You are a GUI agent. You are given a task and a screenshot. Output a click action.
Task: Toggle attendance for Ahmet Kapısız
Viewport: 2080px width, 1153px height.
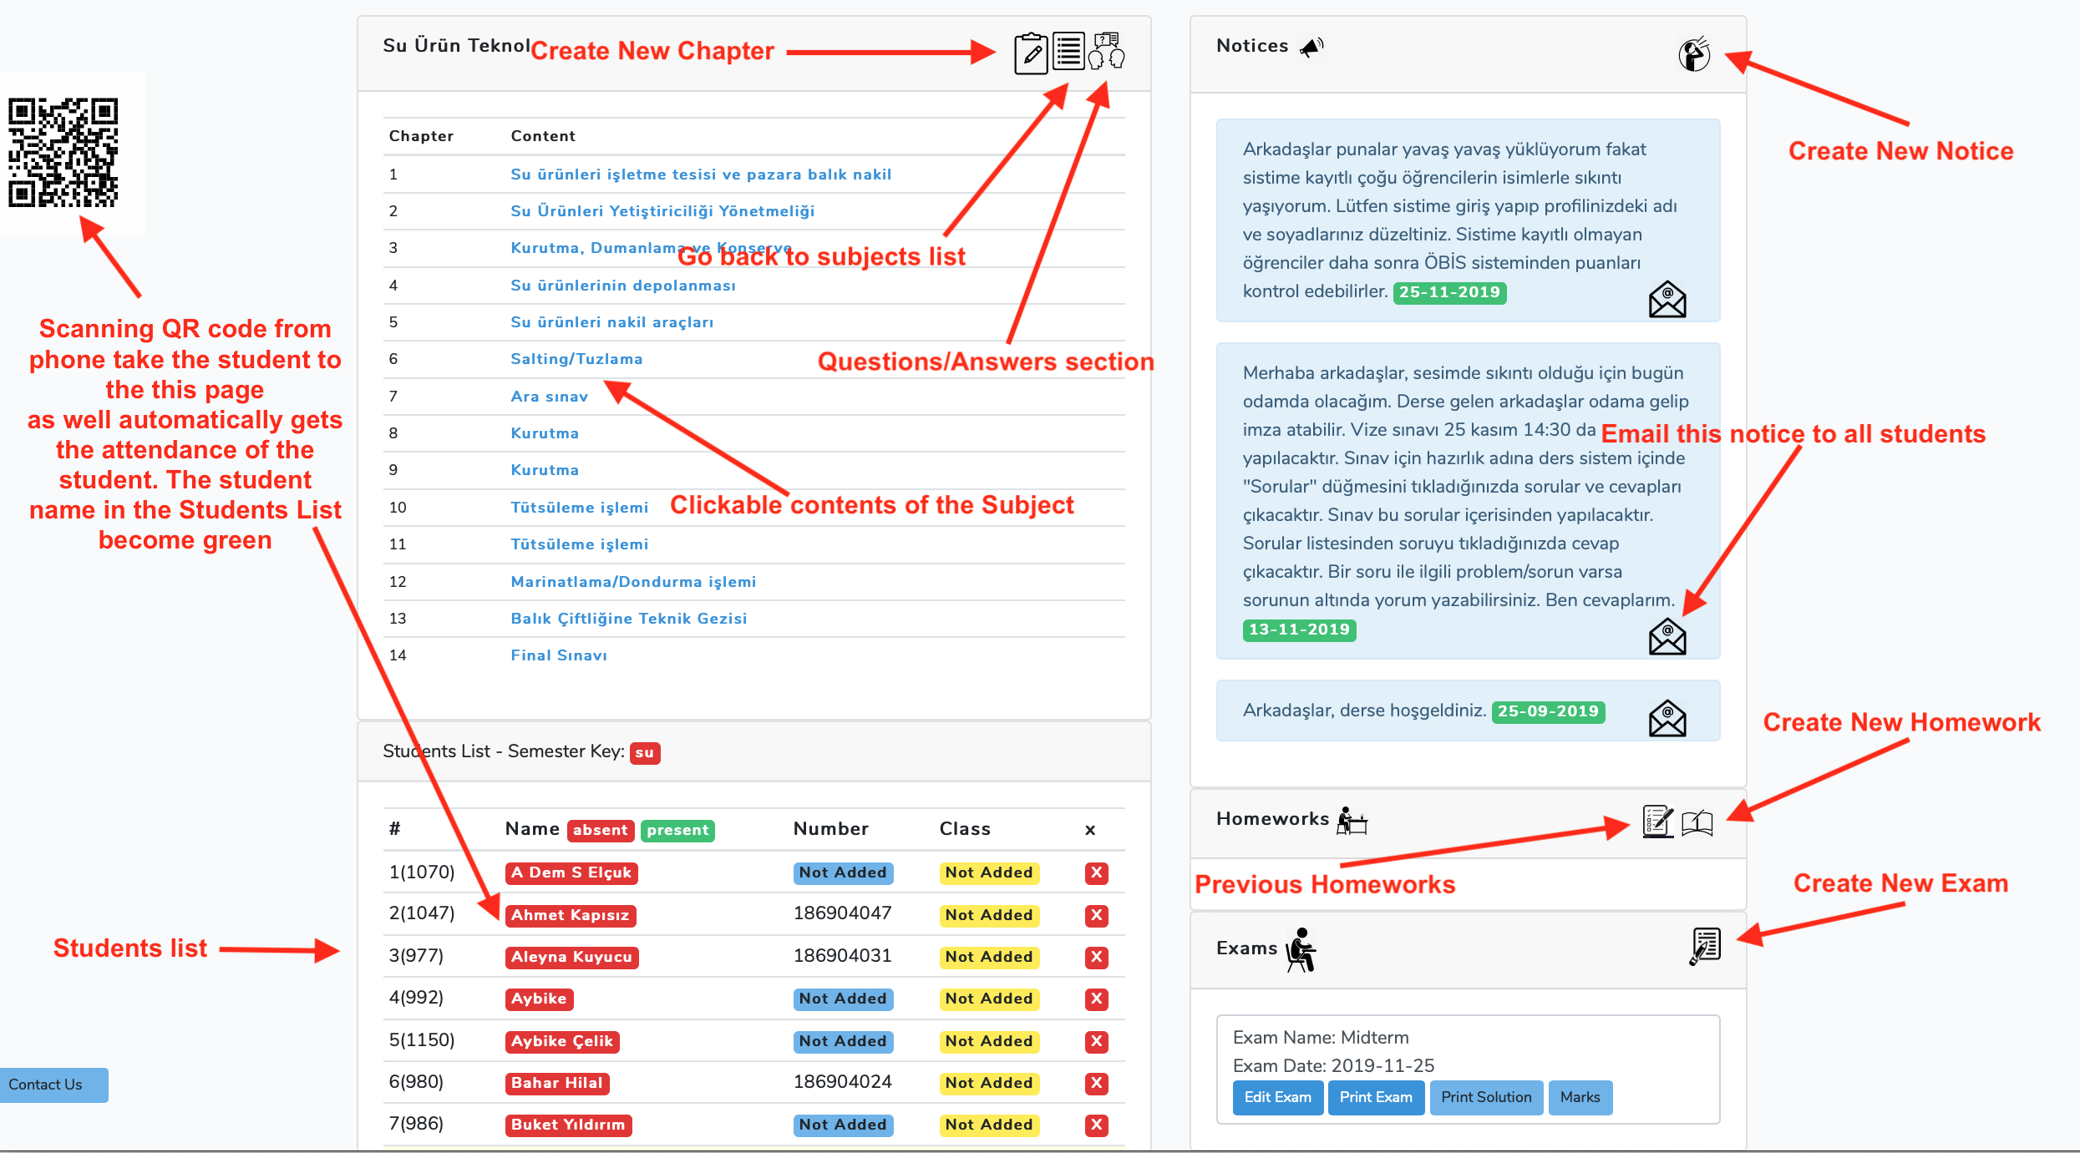570,915
